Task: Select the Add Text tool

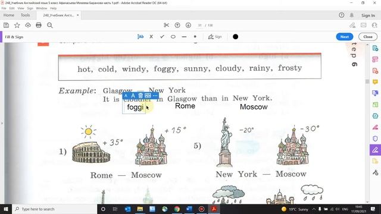Action: (140, 37)
